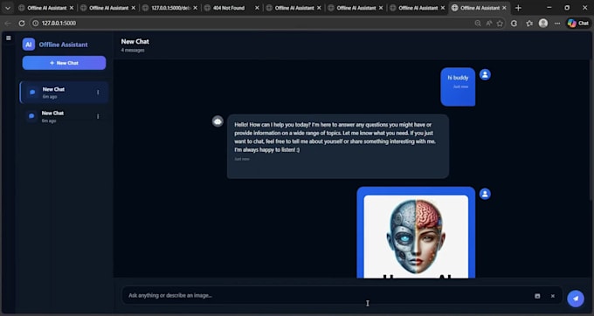Open the three-dot menu of the highlighted chat

(x=98, y=93)
